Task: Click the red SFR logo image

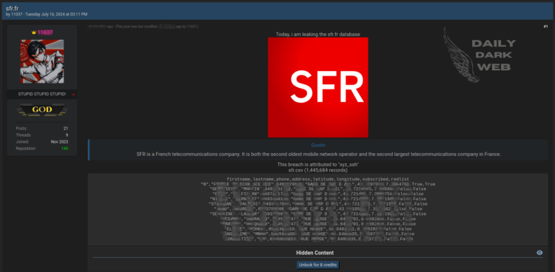Action: coord(318,87)
